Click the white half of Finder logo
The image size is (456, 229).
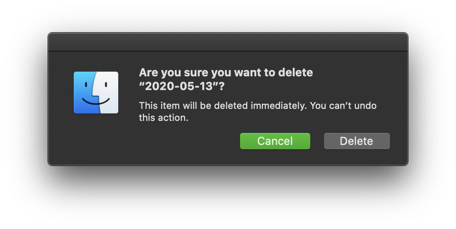click(x=108, y=93)
